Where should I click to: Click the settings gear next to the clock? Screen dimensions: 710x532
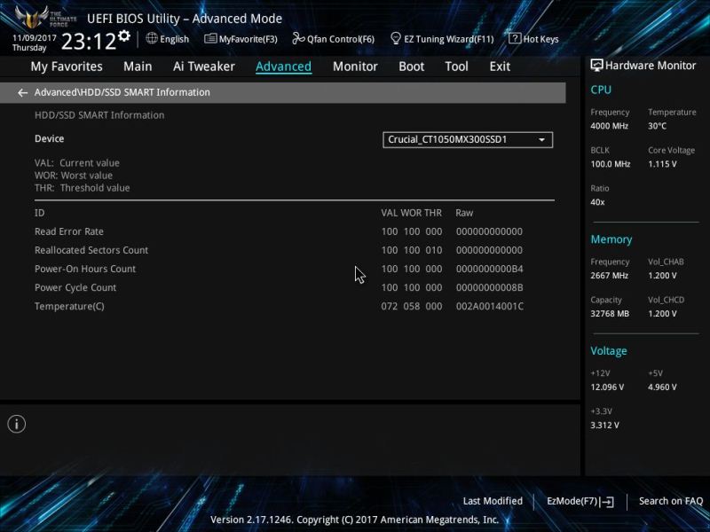pos(124,36)
